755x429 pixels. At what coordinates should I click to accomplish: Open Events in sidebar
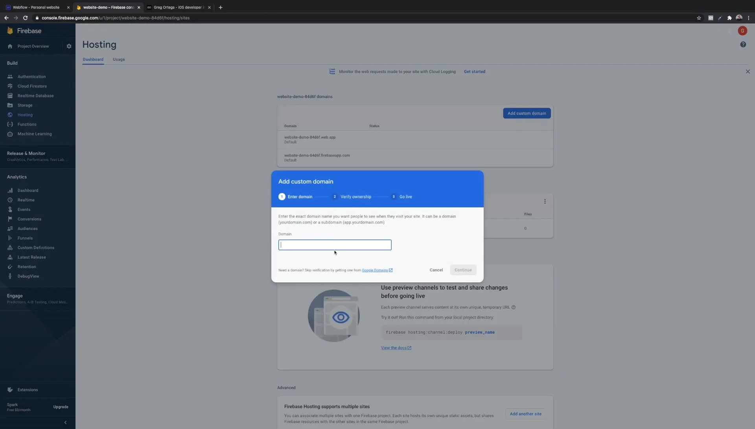click(x=24, y=209)
